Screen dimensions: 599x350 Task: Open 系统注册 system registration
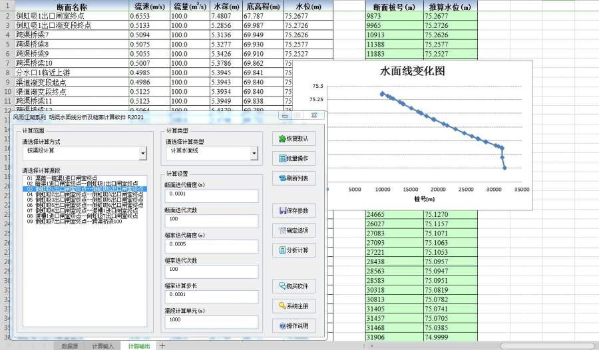[294, 306]
